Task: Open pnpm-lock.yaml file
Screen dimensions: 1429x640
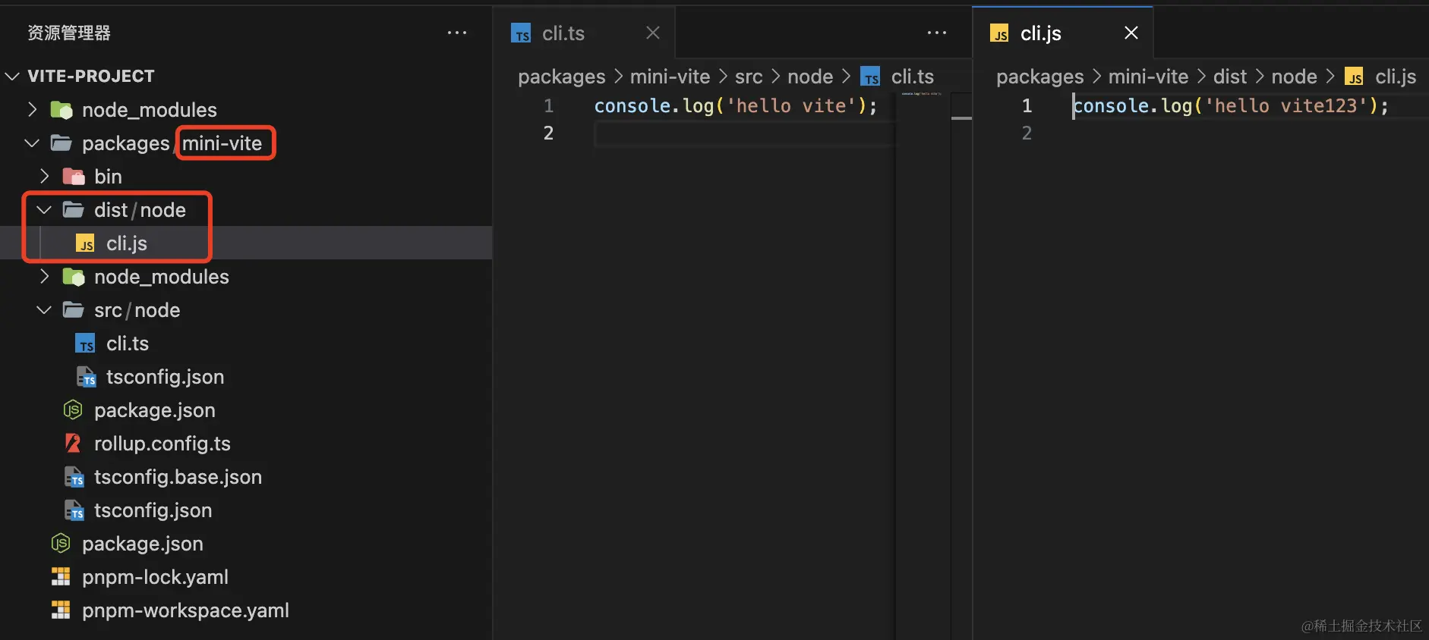Action: pyautogui.click(x=246, y=577)
